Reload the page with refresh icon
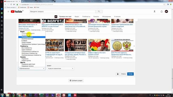The height and width of the screenshot is (97, 173). (11, 5)
